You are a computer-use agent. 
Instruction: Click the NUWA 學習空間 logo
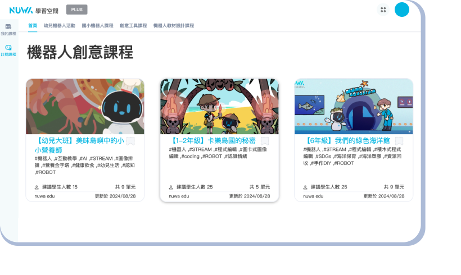pyautogui.click(x=34, y=10)
